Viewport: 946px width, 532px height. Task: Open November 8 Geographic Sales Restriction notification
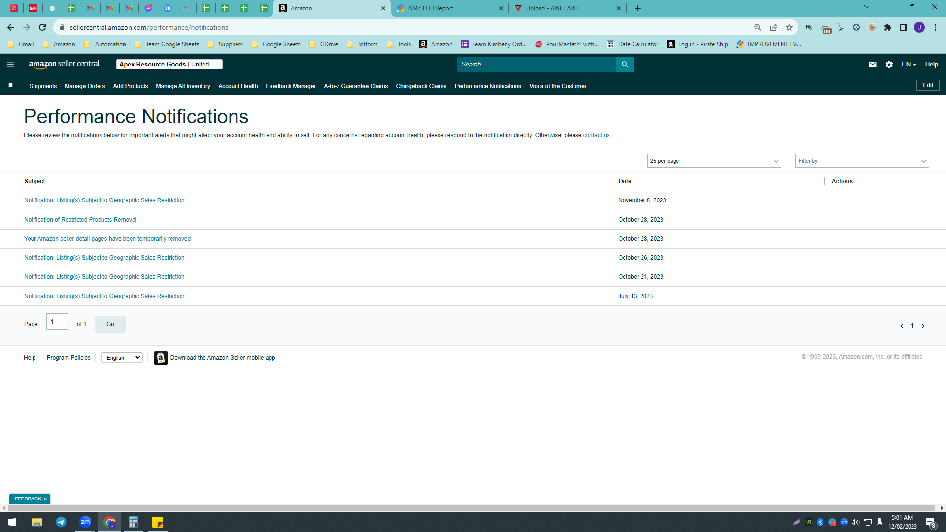104,200
